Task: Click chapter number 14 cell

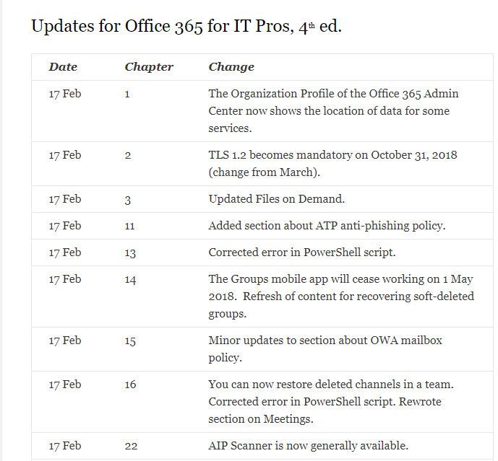Action: (x=130, y=280)
